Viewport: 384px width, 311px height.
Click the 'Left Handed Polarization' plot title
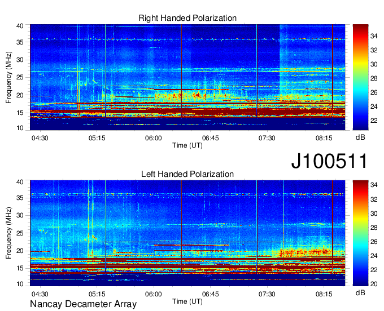click(x=187, y=174)
